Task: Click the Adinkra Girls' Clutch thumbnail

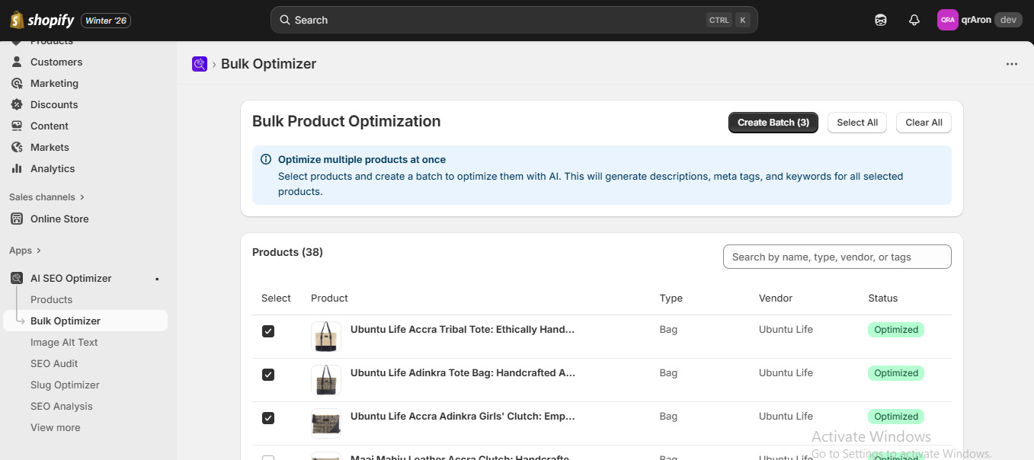Action: pos(326,423)
